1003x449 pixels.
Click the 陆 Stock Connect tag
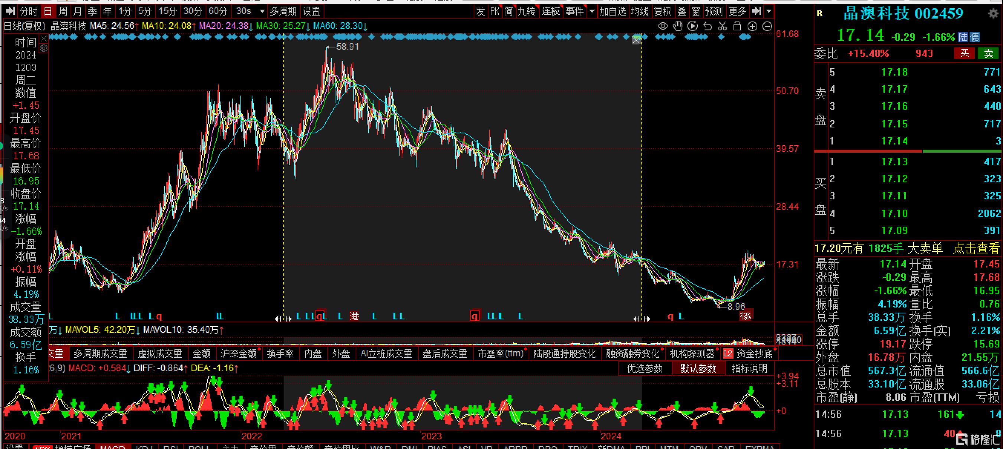click(963, 37)
